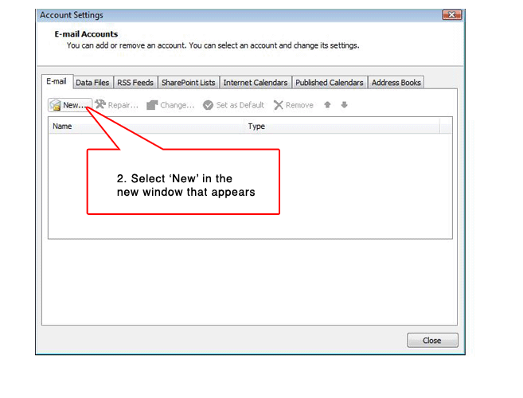The height and width of the screenshot is (398, 523).
Task: Close the Account Settings window with the red X
Action: 451,15
